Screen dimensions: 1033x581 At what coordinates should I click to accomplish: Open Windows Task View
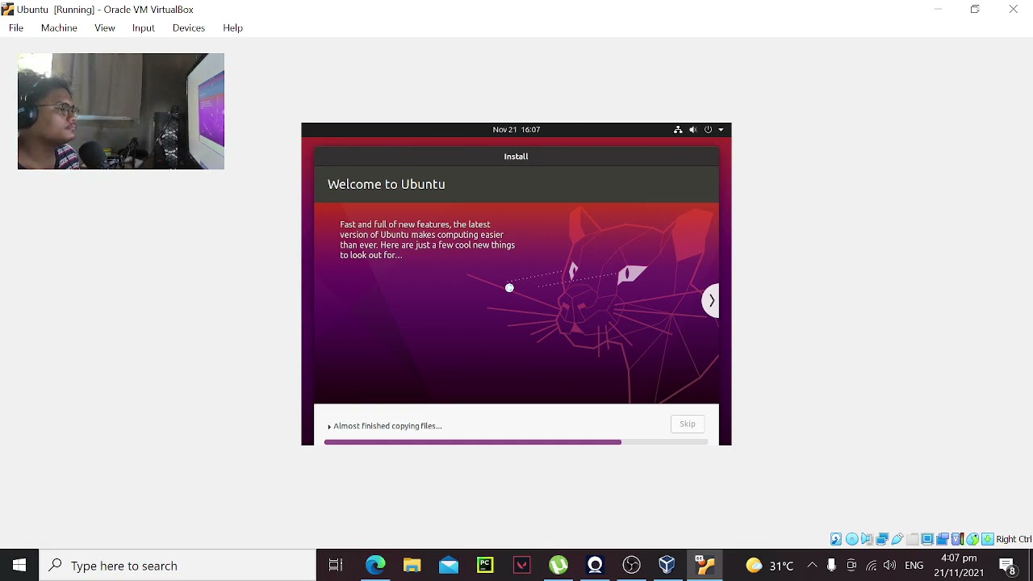point(336,566)
